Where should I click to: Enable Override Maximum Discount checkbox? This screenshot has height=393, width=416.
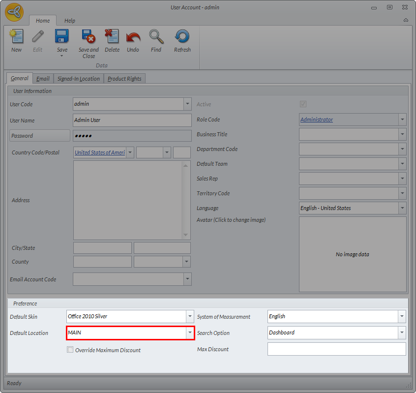tap(70, 350)
